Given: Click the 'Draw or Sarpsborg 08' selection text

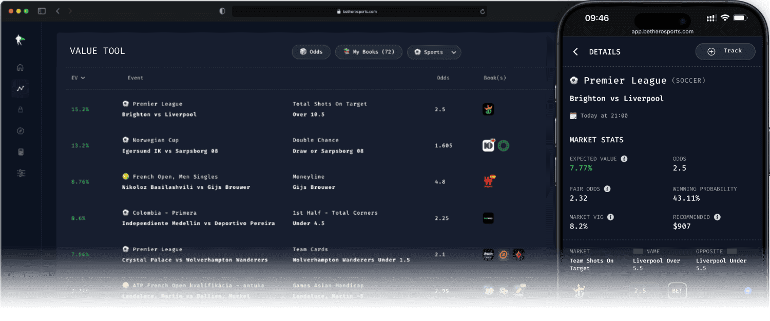Looking at the screenshot, I should pos(328,151).
